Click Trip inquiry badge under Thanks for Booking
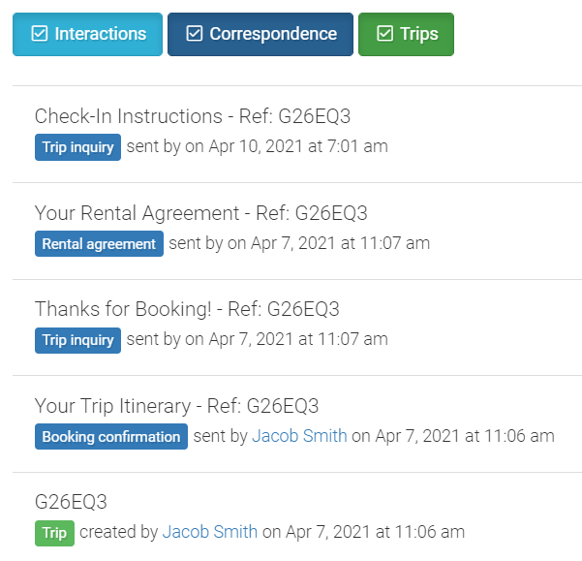The width and height of the screenshot is (582, 561). [x=77, y=340]
